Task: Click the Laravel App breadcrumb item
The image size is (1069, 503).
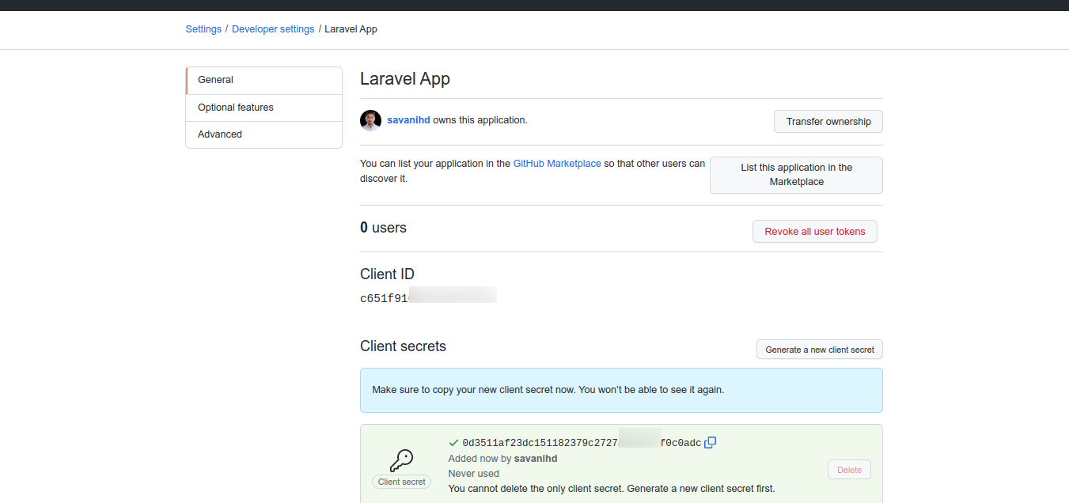Action: tap(351, 29)
